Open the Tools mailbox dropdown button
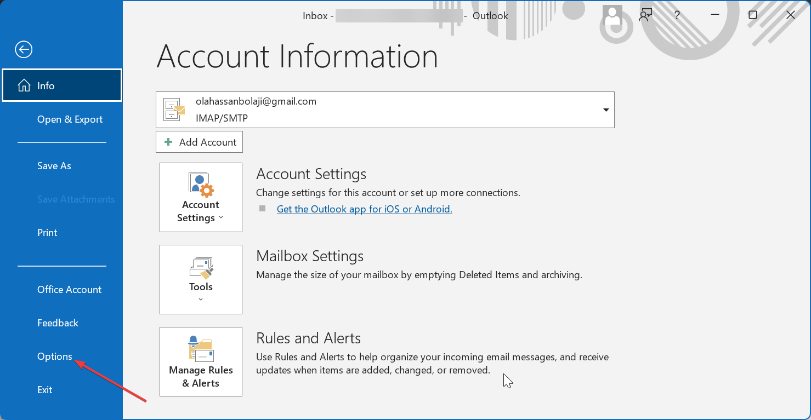811x420 pixels. 201,279
